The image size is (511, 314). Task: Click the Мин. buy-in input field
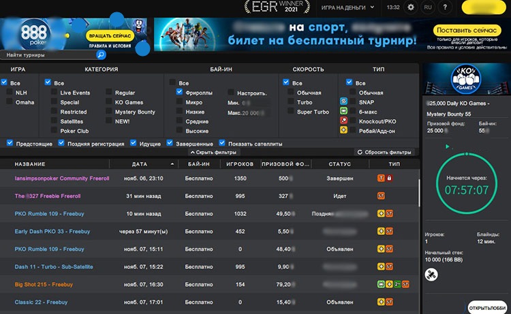click(x=255, y=103)
